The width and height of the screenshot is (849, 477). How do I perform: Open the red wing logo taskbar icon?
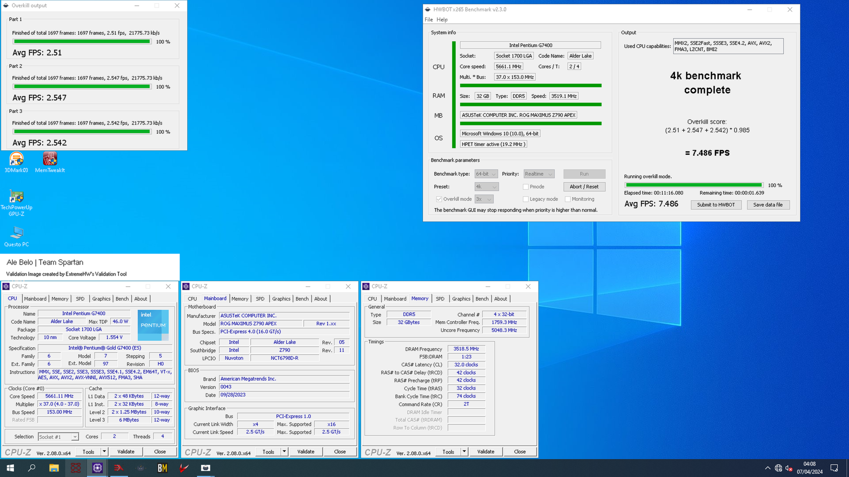pos(184,468)
